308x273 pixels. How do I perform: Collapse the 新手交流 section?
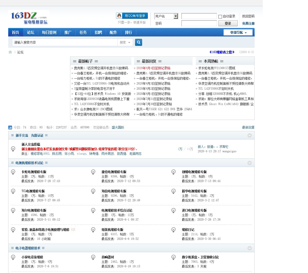249,135
